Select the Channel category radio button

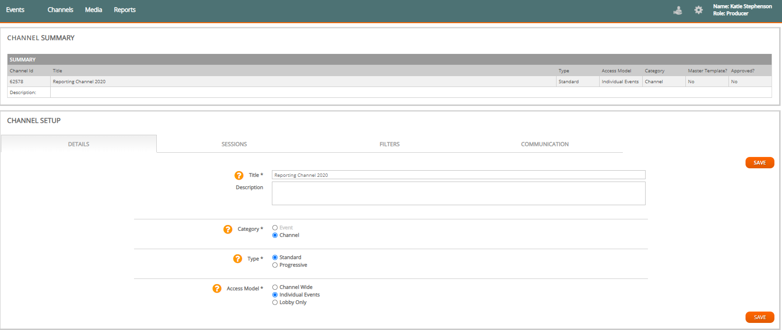point(275,235)
